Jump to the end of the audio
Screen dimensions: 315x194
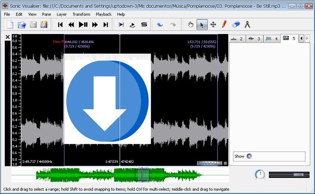(x=106, y=25)
